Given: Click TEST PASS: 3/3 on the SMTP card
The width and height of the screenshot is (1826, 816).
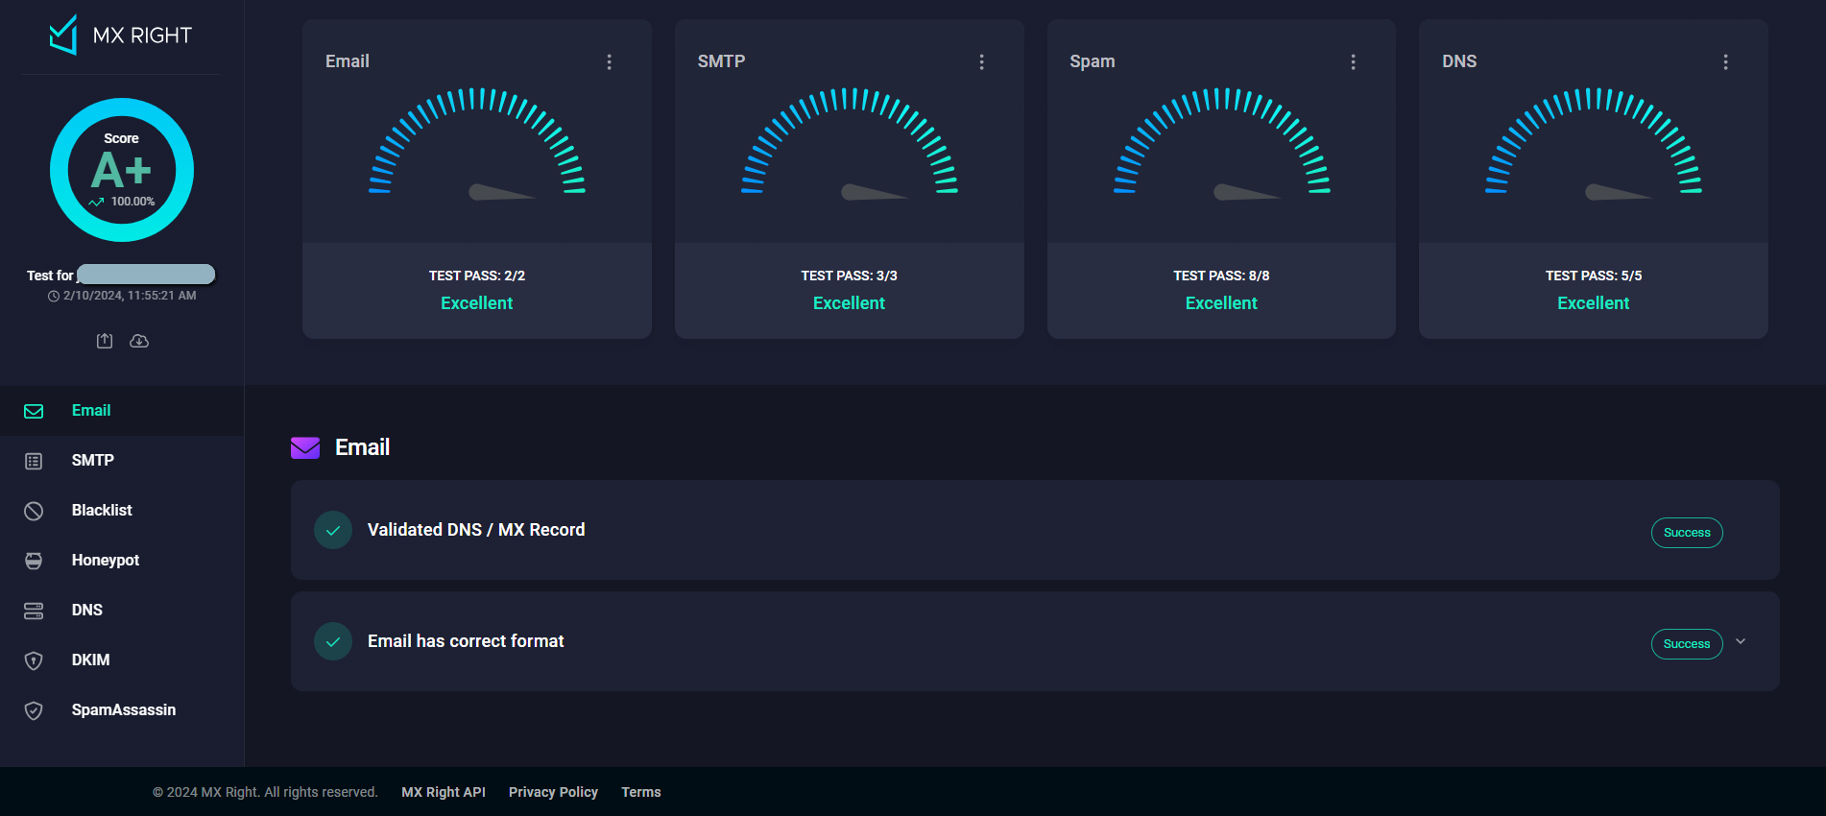Looking at the screenshot, I should (x=850, y=276).
